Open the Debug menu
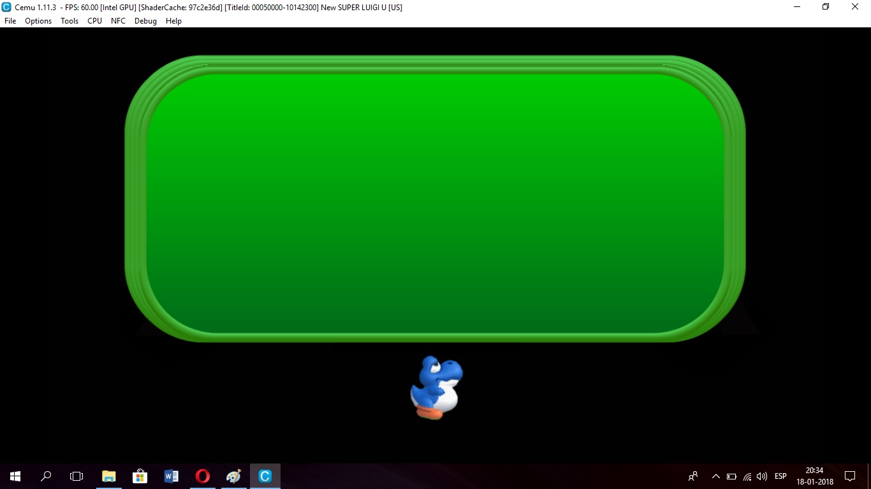 point(145,21)
